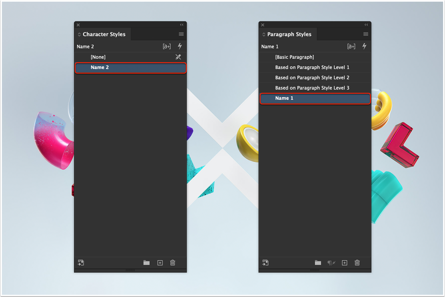Click Paragraph Styles new style group folder

(318, 263)
